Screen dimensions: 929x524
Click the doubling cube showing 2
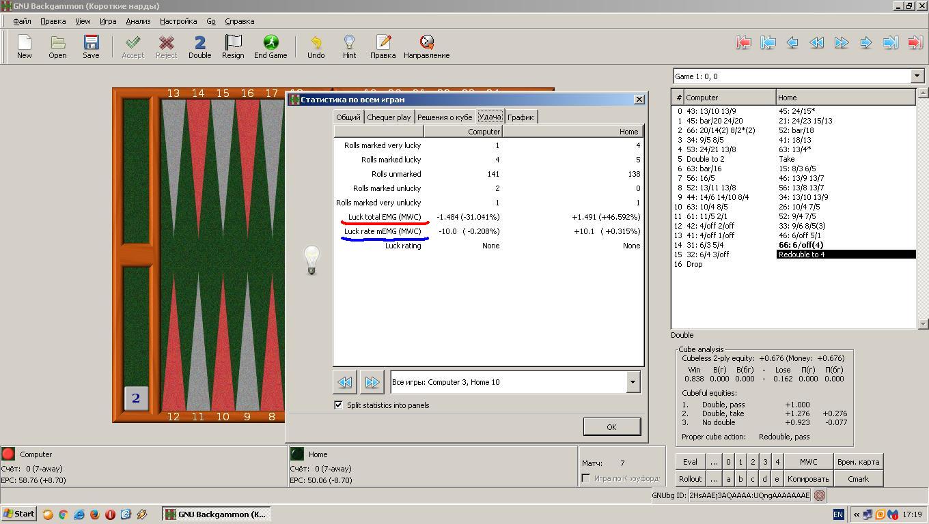pyautogui.click(x=136, y=398)
